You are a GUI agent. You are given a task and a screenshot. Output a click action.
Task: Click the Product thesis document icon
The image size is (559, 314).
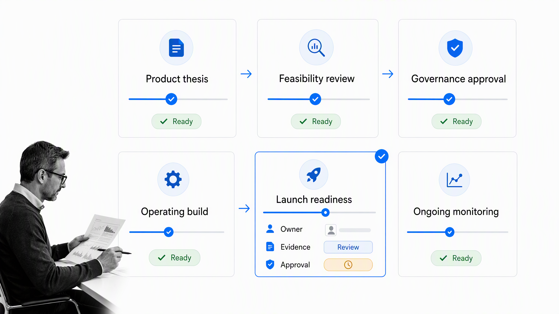[x=176, y=48]
